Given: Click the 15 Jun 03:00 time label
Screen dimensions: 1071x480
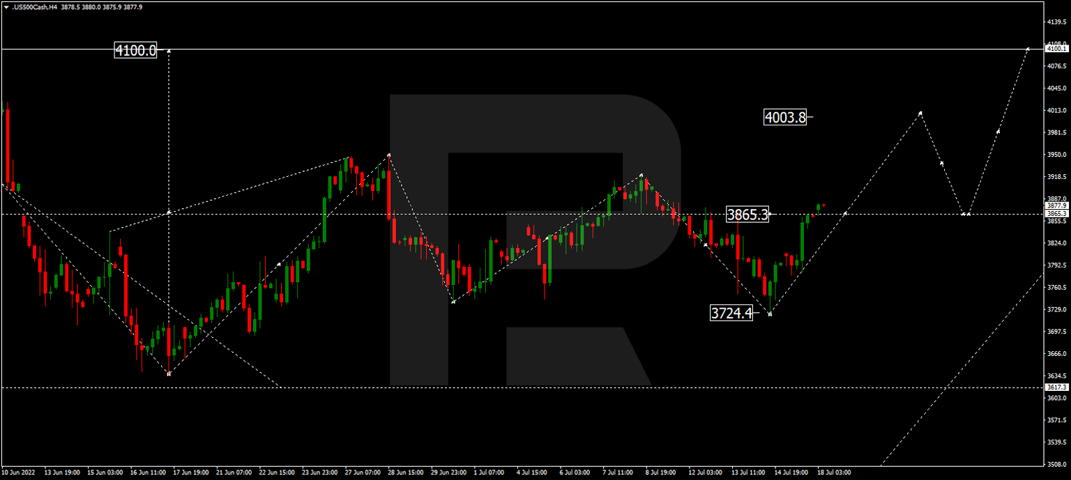Looking at the screenshot, I should (x=105, y=472).
